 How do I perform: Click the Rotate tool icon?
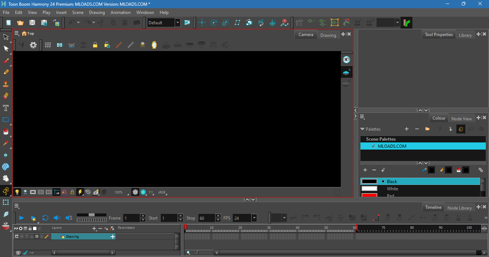pyautogui.click(x=214, y=22)
